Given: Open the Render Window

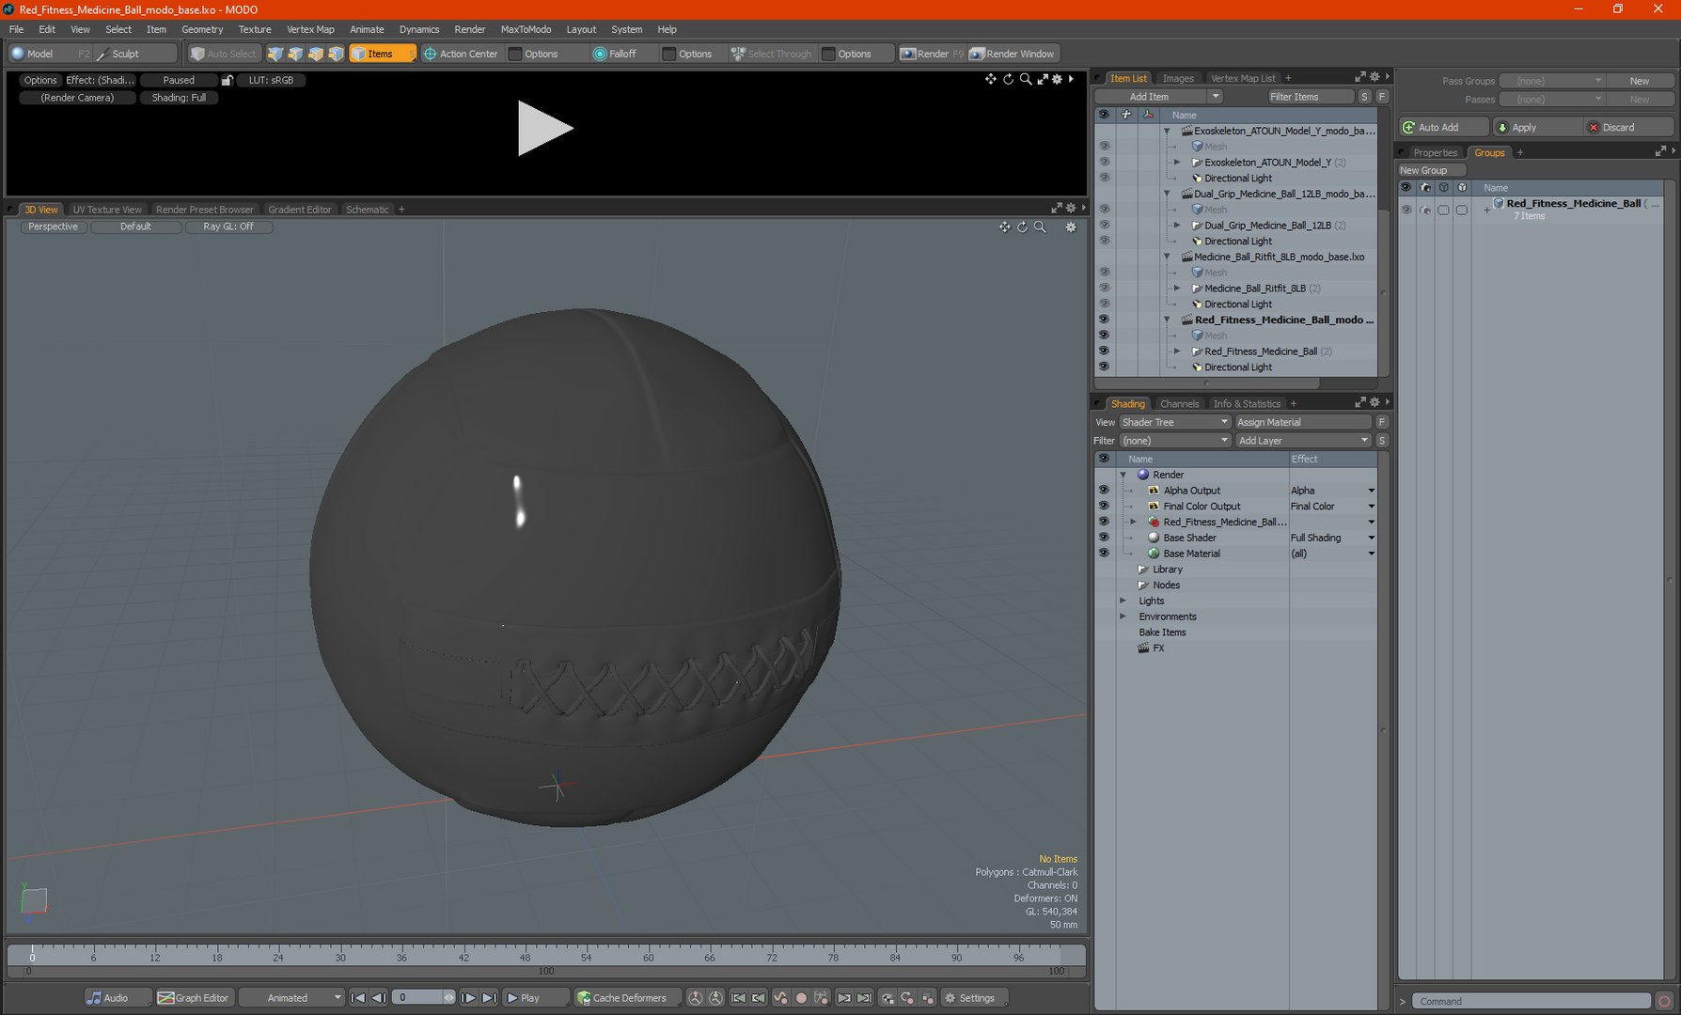Looking at the screenshot, I should (1012, 54).
